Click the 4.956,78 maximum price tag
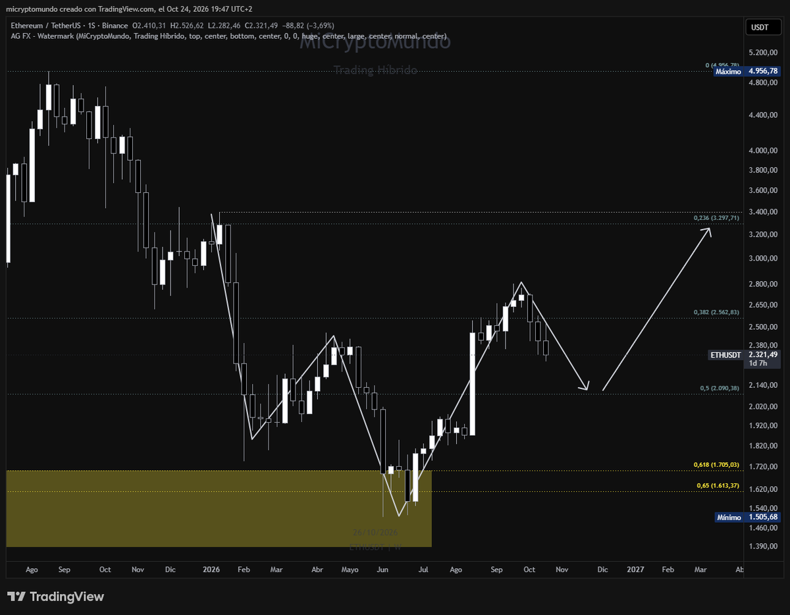 (764, 71)
